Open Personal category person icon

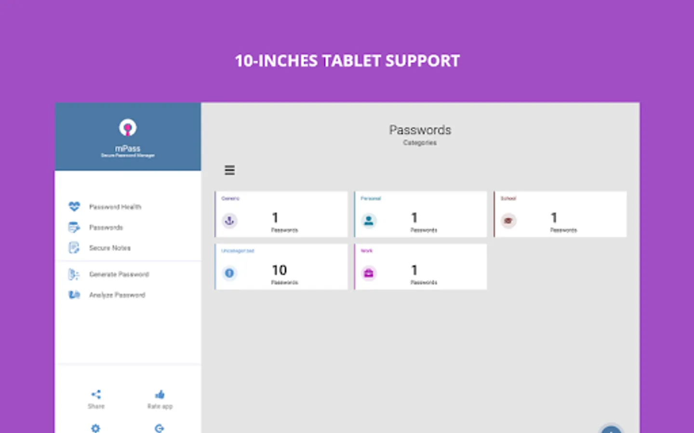(369, 221)
